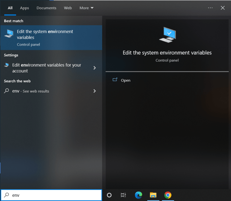Click magnifier icon next to env web result
Image resolution: width=231 pixels, height=201 pixels.
click(x=7, y=91)
